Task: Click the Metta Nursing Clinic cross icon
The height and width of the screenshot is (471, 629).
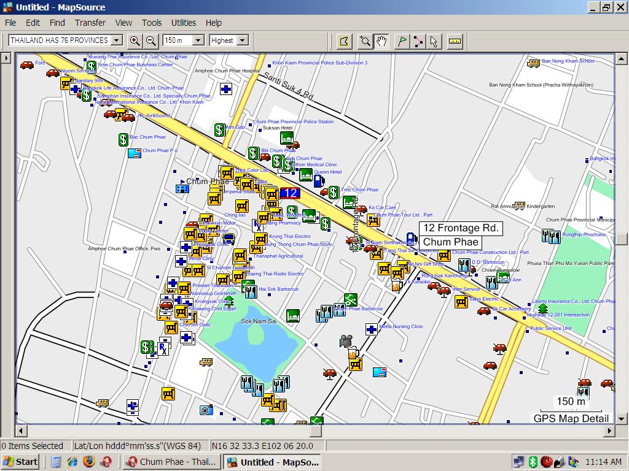Action: click(372, 329)
